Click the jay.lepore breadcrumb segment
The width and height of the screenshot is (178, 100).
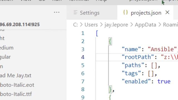point(116,25)
